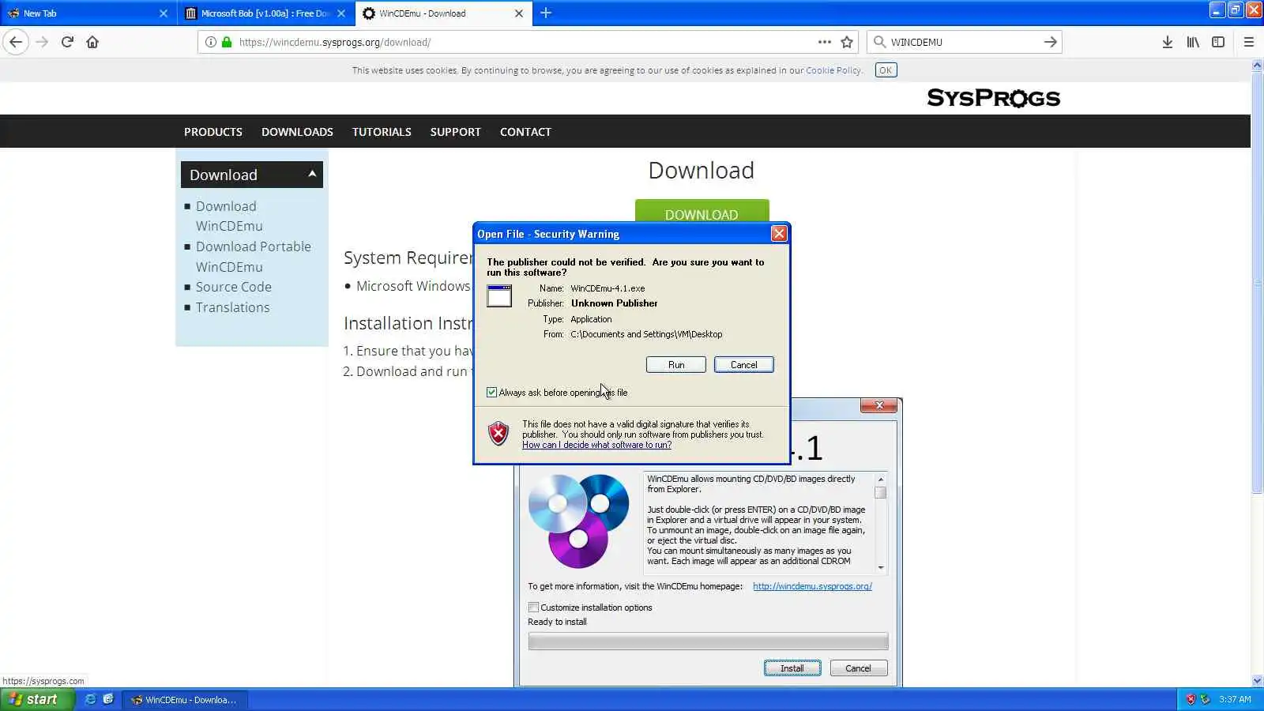
Task: Click the red security shield tray icon
Action: [1191, 699]
